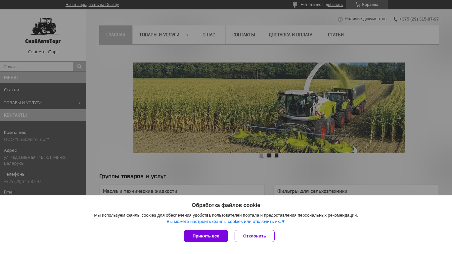Viewport: 452px width, 254px height.
Task: Focus the Поиск search field
Action: click(x=36, y=66)
